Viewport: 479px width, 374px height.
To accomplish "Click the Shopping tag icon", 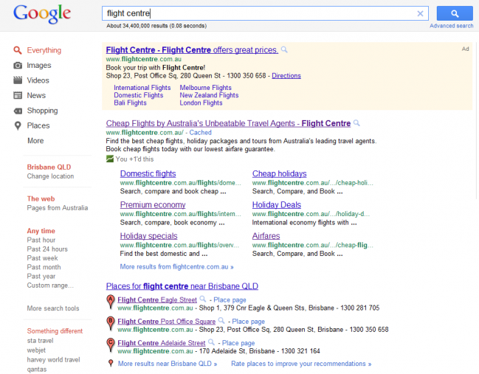I will (x=18, y=111).
